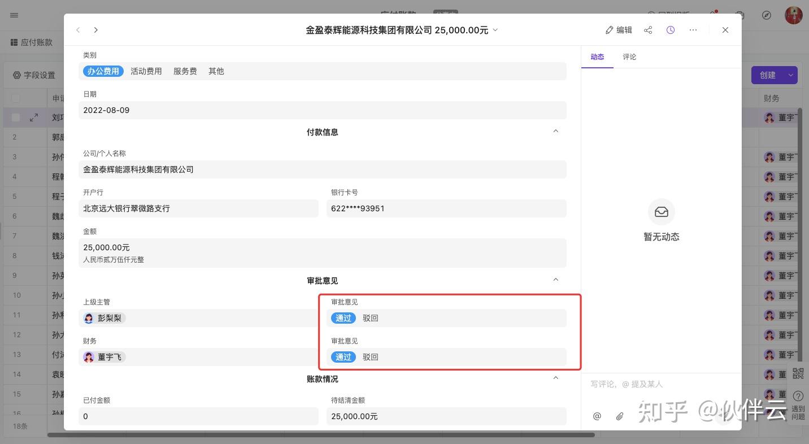Open the share icon in dialog header
Screen dimensions: 809x444
coord(648,30)
